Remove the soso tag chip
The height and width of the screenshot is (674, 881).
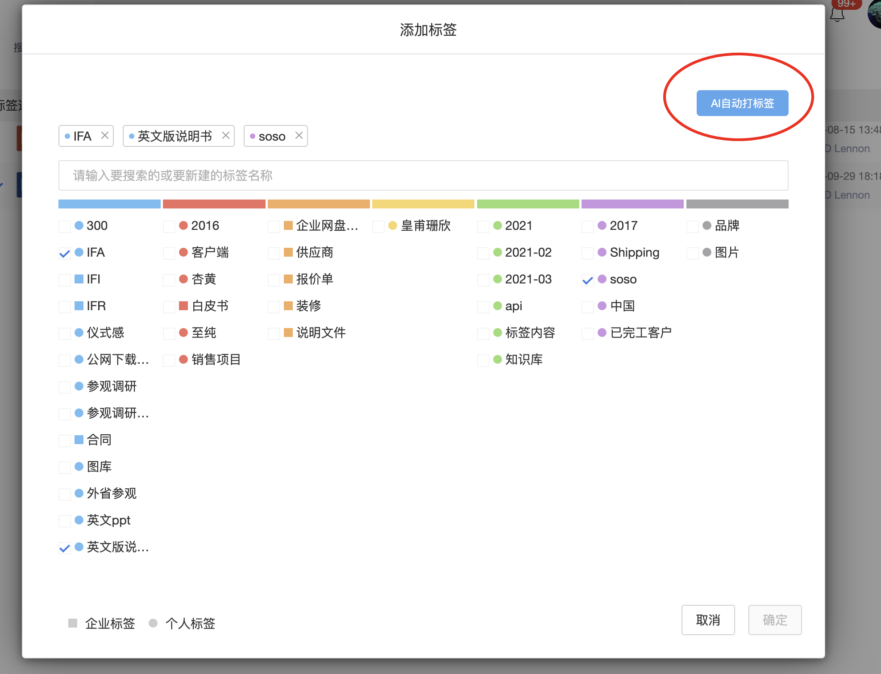pyautogui.click(x=299, y=135)
